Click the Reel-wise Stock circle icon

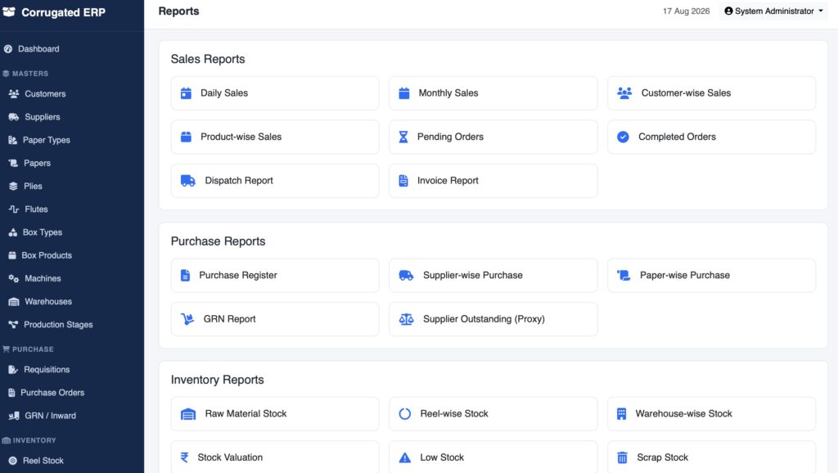405,414
